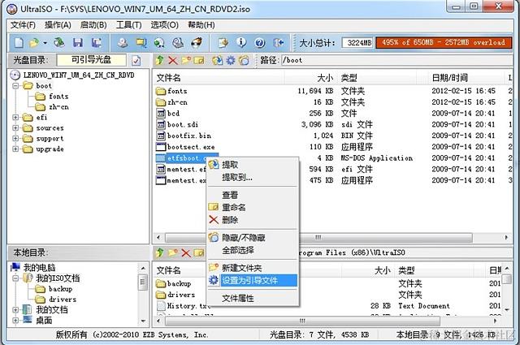The width and height of the screenshot is (520, 345).
Task: Click the gear Set boot file icon in image toolbar
Action: click(231, 60)
